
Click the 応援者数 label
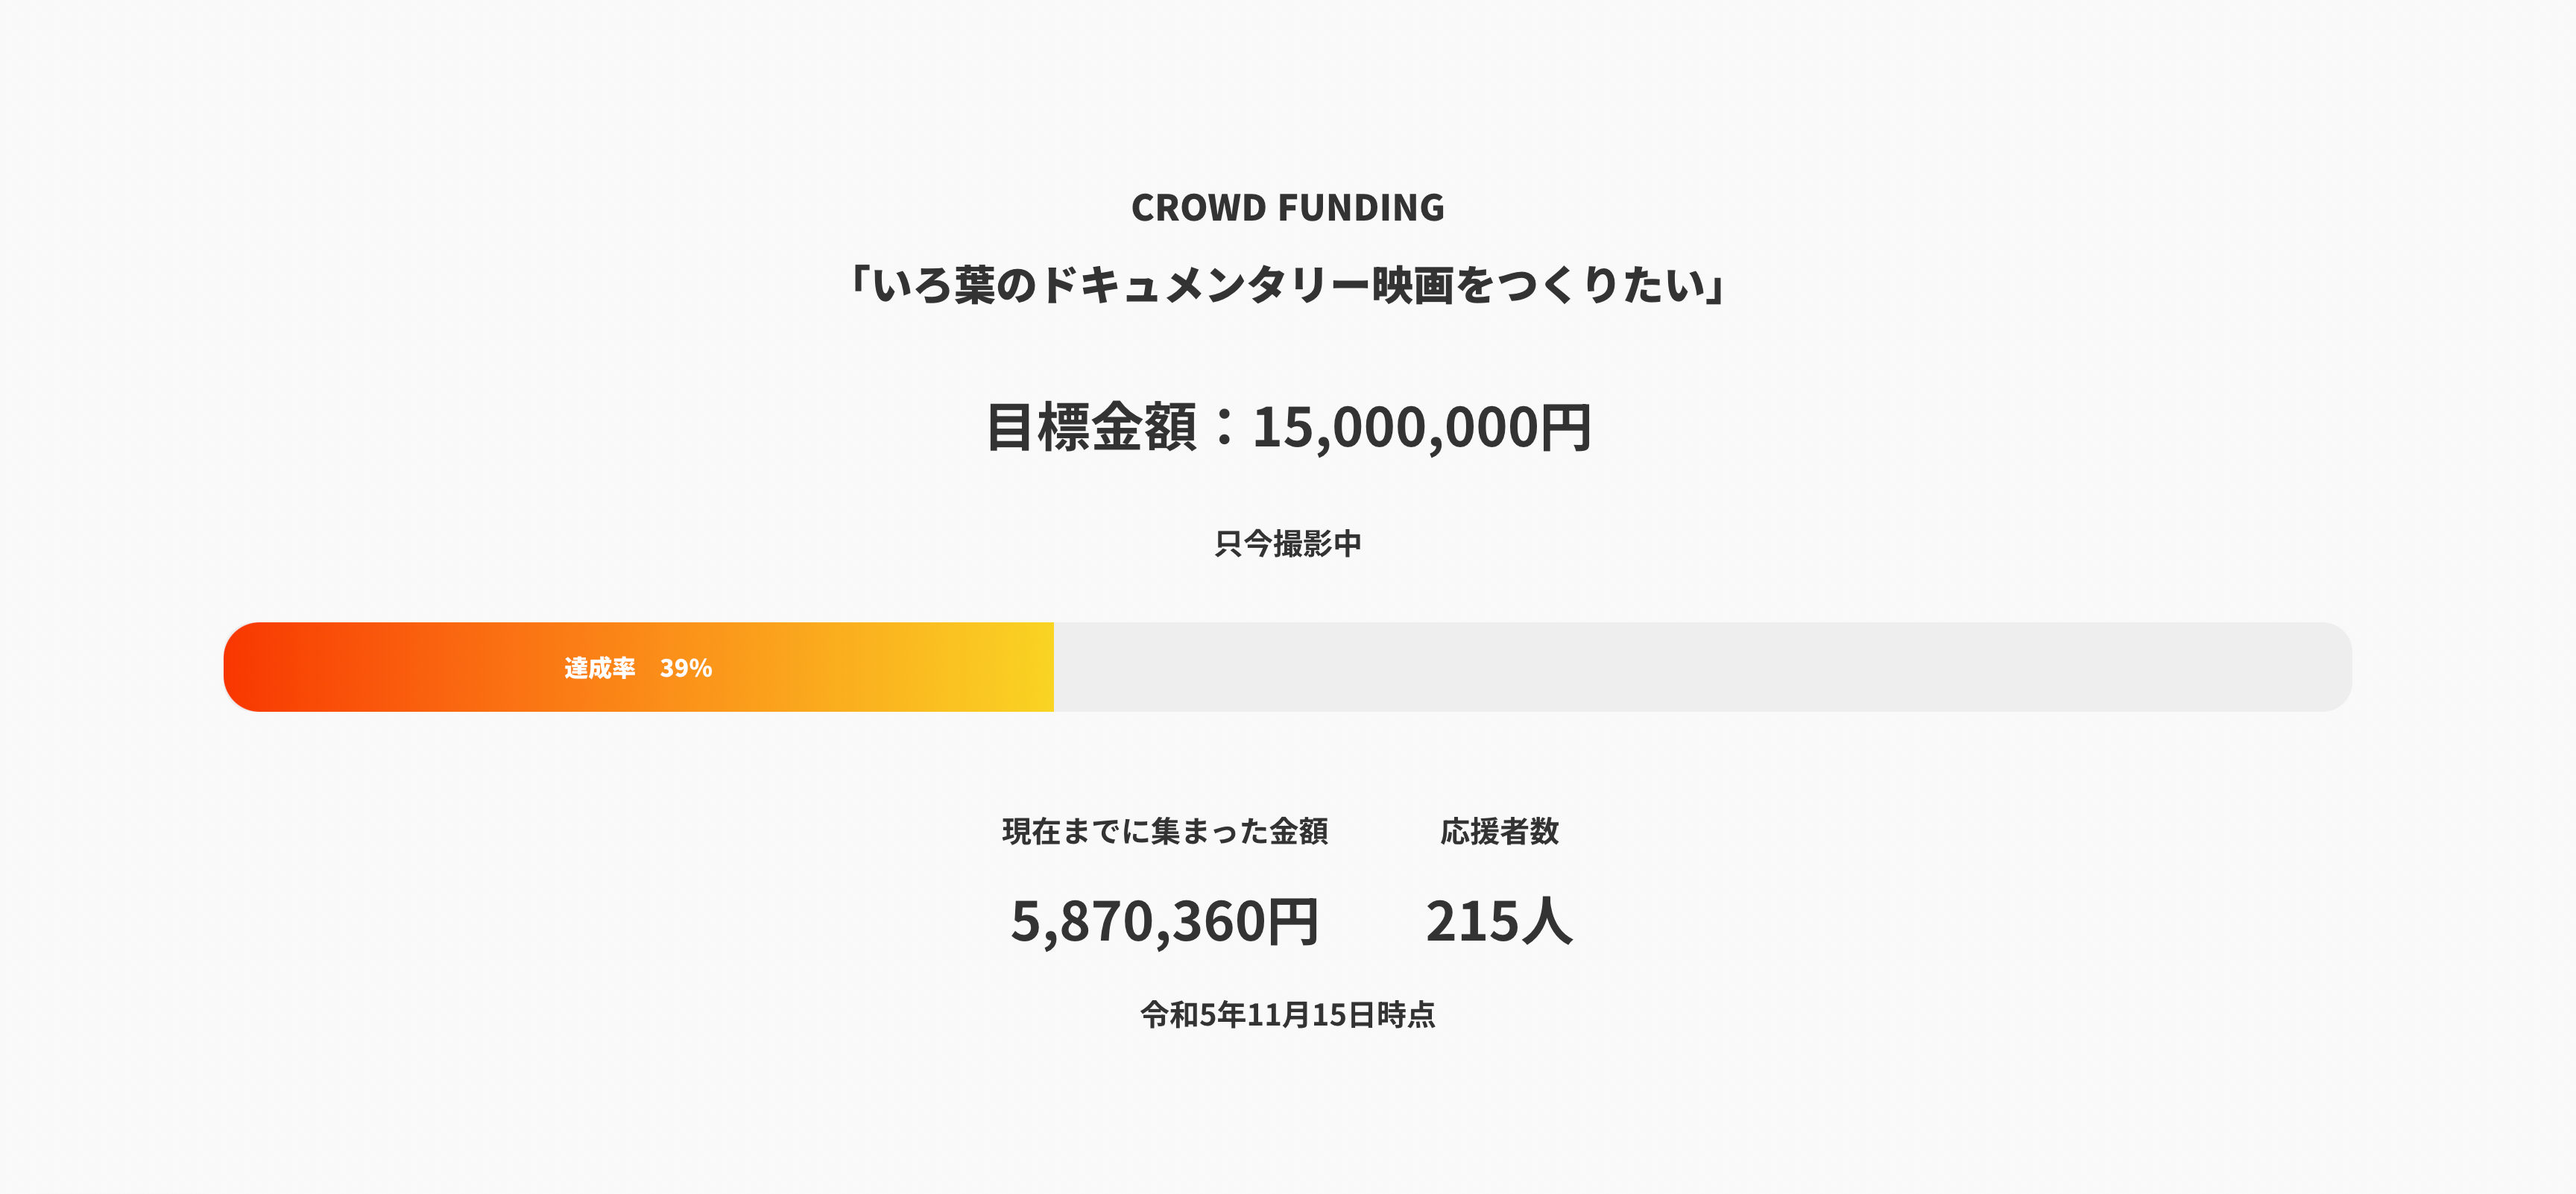tap(1499, 831)
